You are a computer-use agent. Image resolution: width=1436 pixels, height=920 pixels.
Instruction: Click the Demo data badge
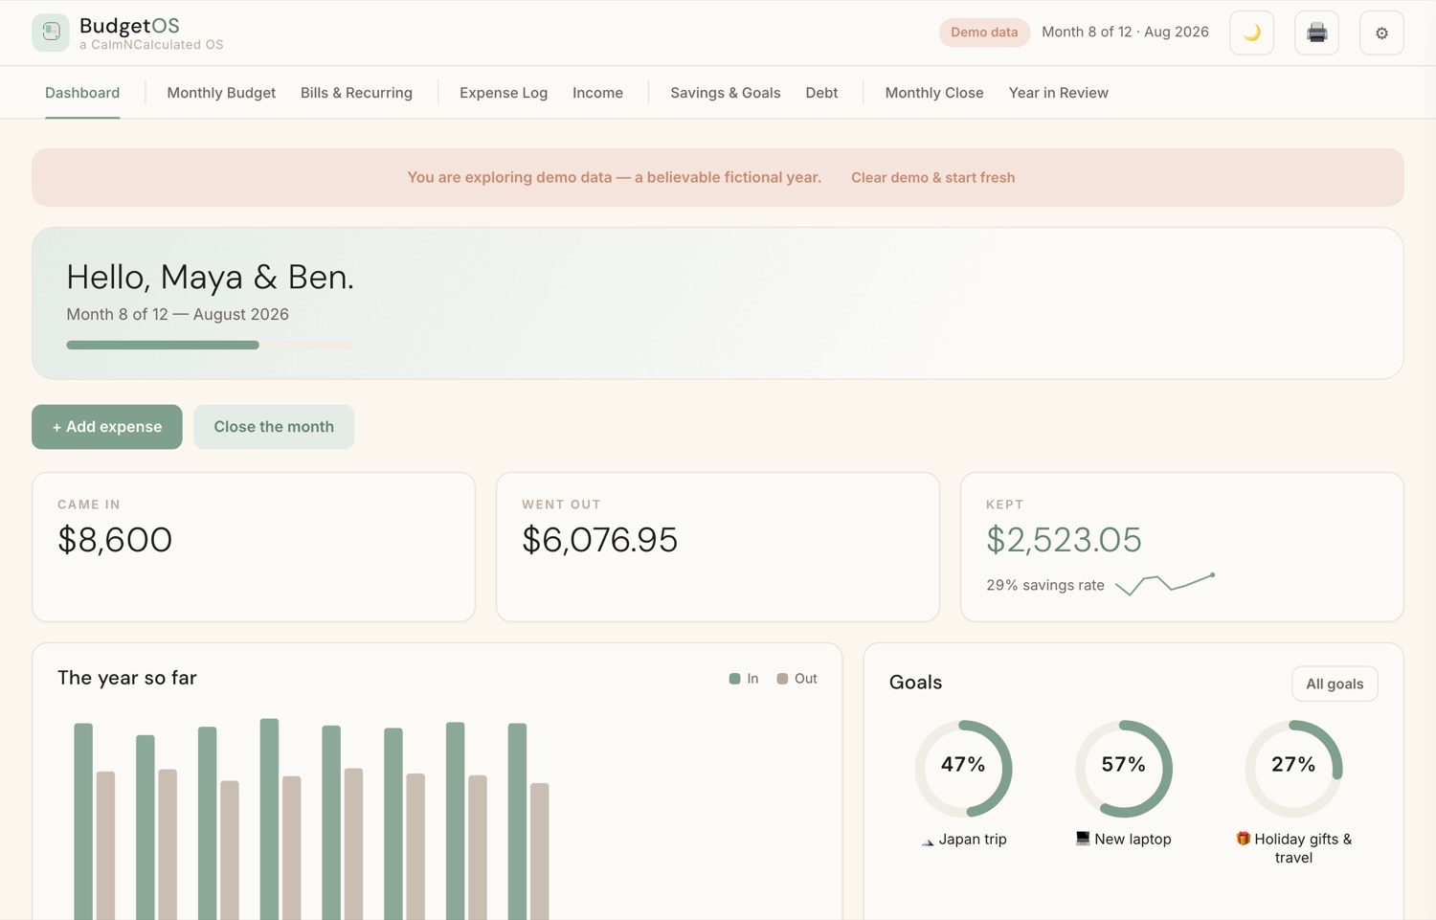pyautogui.click(x=984, y=33)
